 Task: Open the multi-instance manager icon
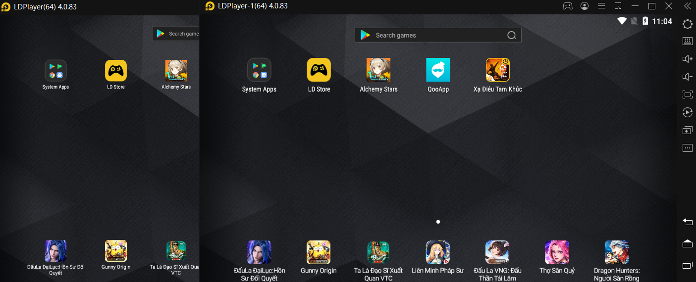click(x=687, y=130)
